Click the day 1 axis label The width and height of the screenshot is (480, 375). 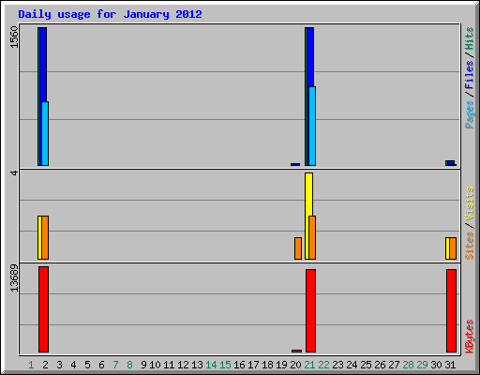pyautogui.click(x=31, y=365)
